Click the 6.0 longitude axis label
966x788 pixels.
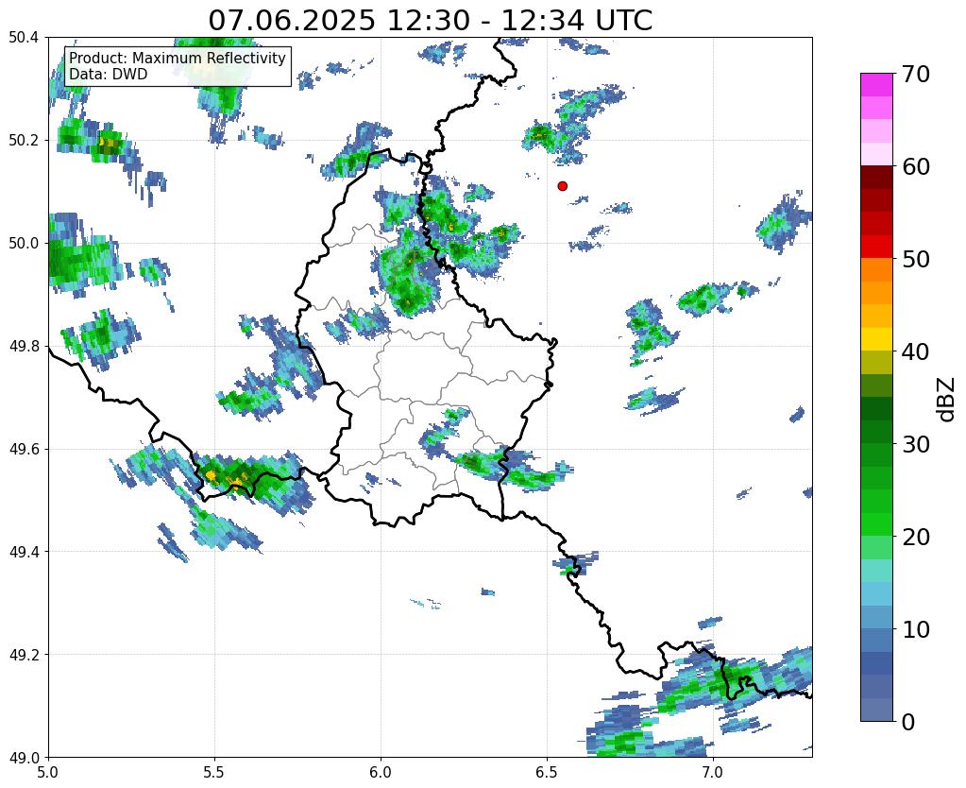pos(381,772)
